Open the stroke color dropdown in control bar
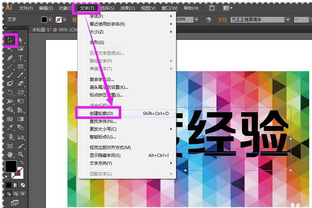This screenshot has height=208, width=312. [x=64, y=20]
